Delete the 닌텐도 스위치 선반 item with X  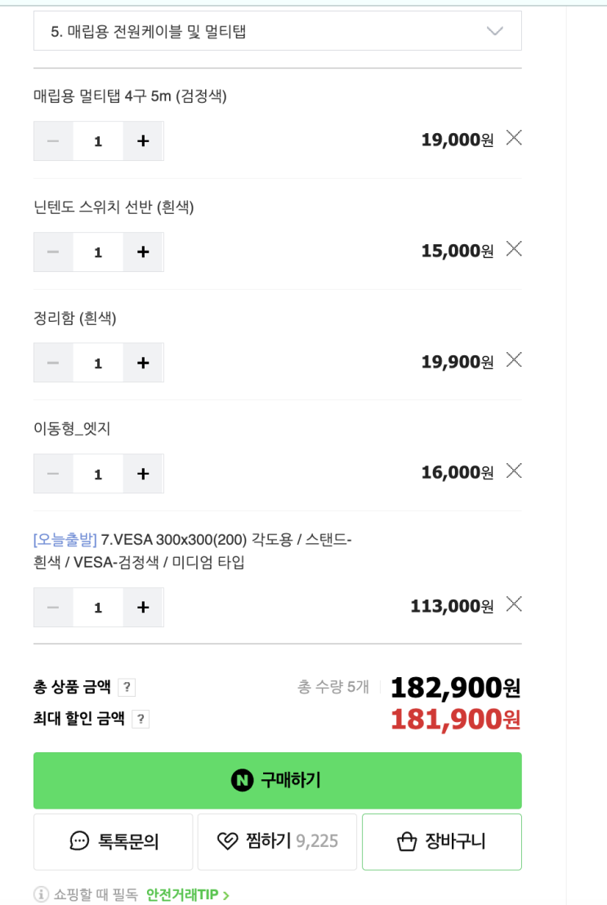(513, 249)
